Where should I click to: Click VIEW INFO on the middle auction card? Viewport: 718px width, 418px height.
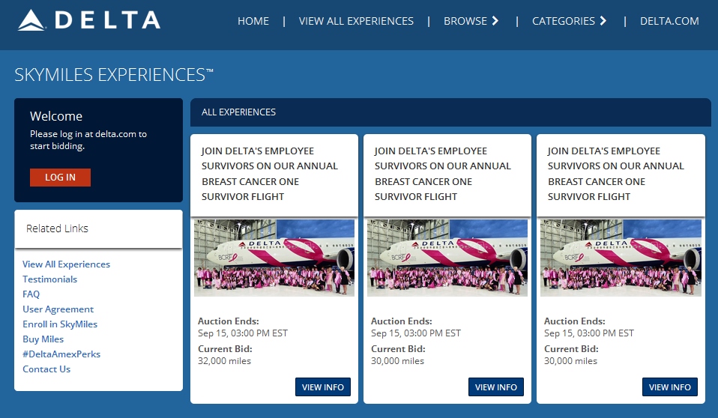[496, 387]
